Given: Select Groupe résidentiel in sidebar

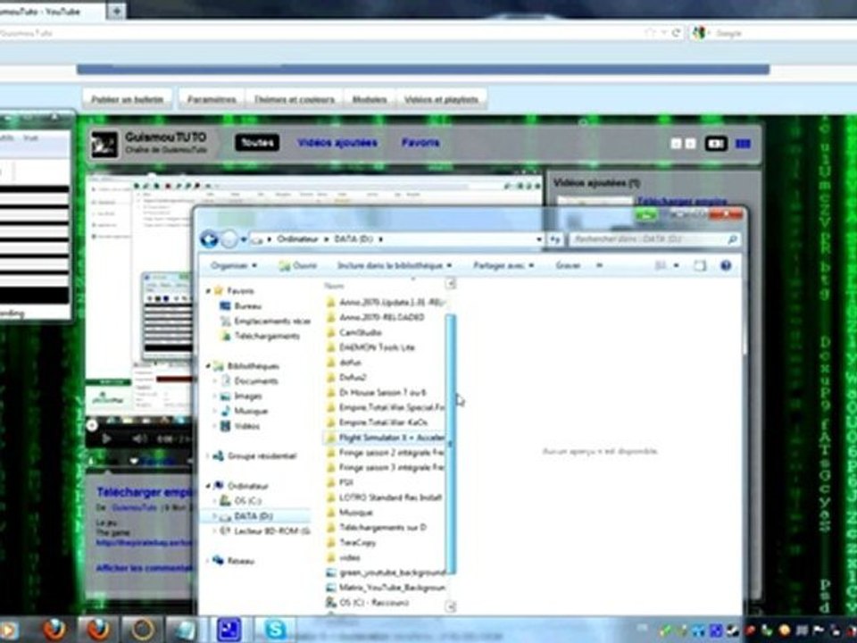Looking at the screenshot, I should point(254,455).
